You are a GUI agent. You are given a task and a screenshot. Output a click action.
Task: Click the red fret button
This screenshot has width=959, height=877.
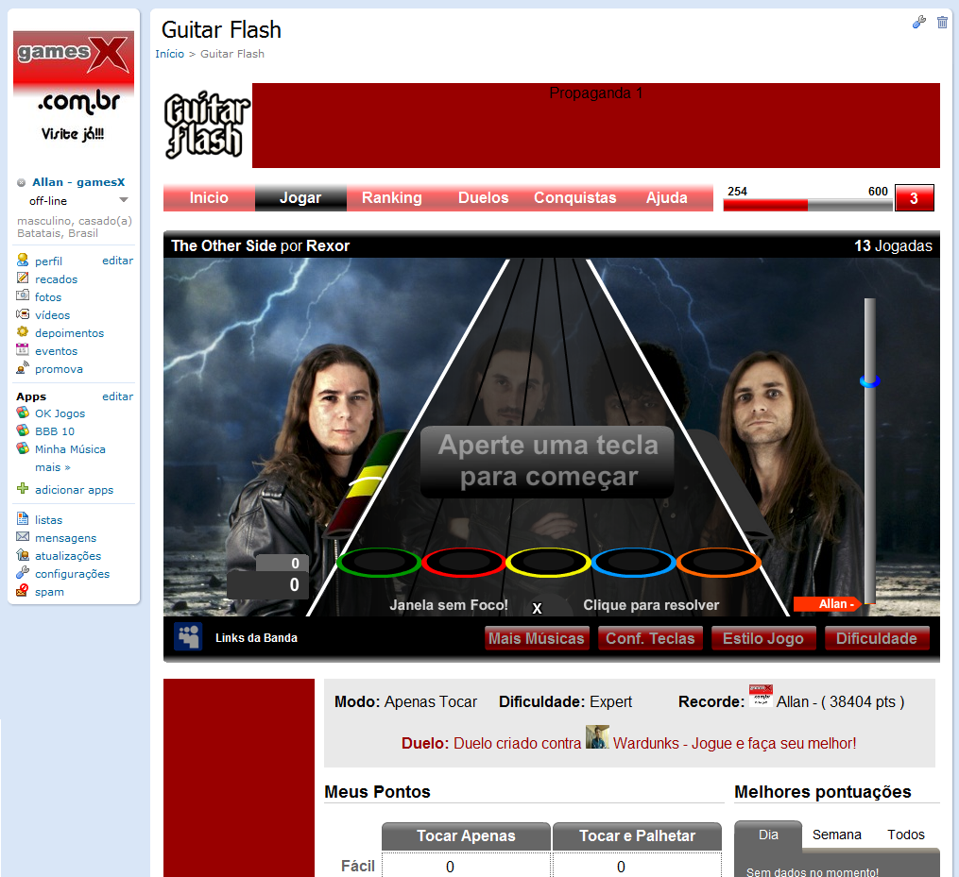click(464, 562)
